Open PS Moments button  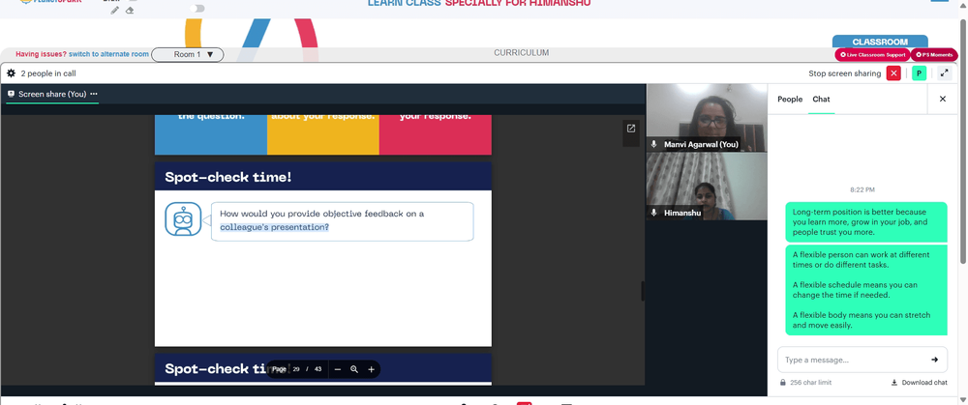pyautogui.click(x=934, y=55)
